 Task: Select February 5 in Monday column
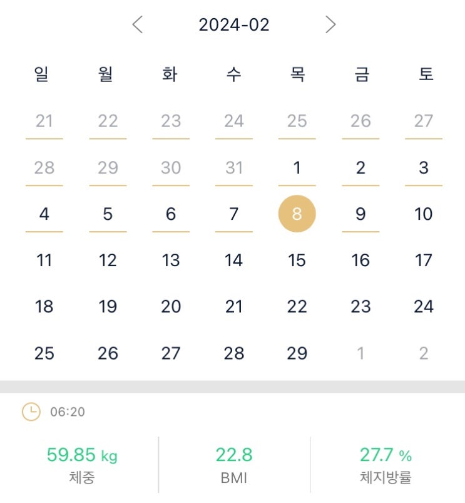[108, 214]
